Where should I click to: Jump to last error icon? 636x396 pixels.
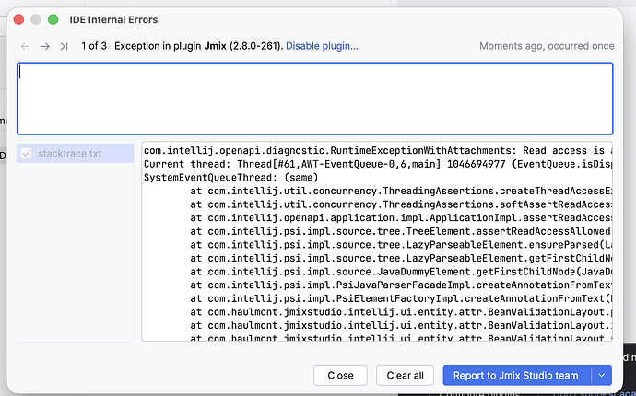coord(64,46)
